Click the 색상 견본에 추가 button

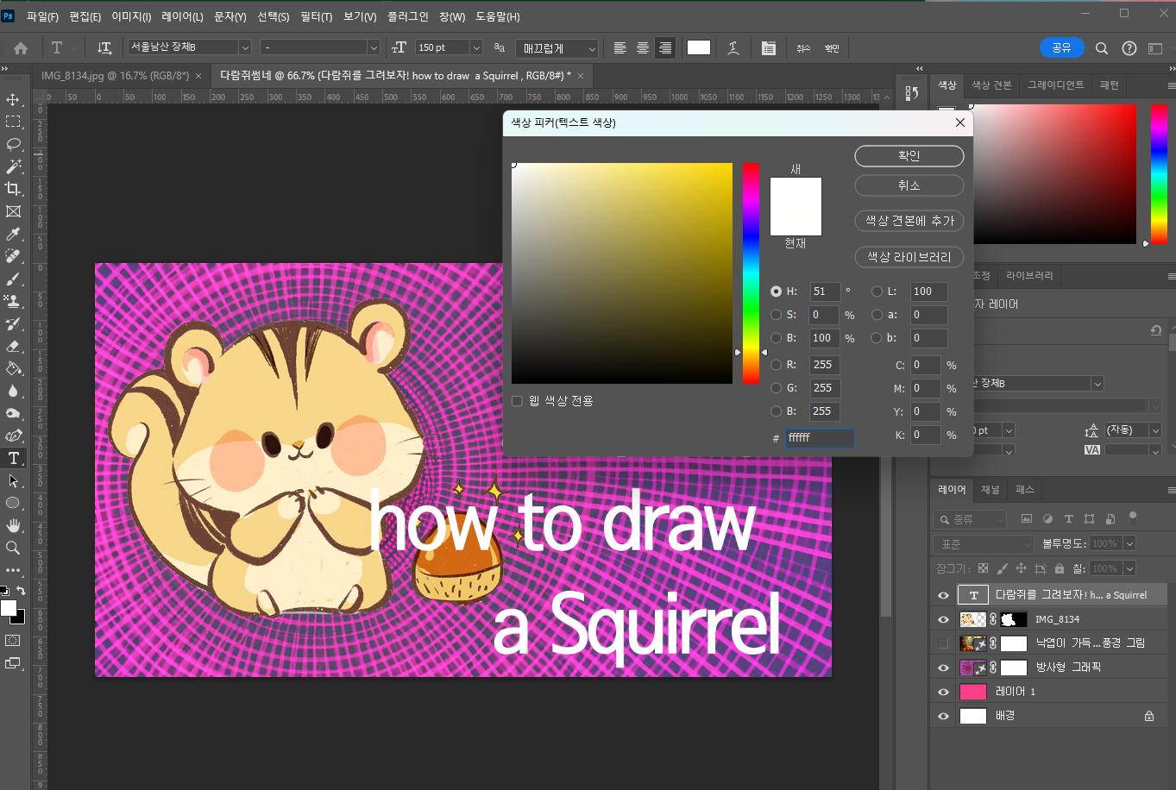pyautogui.click(x=909, y=221)
